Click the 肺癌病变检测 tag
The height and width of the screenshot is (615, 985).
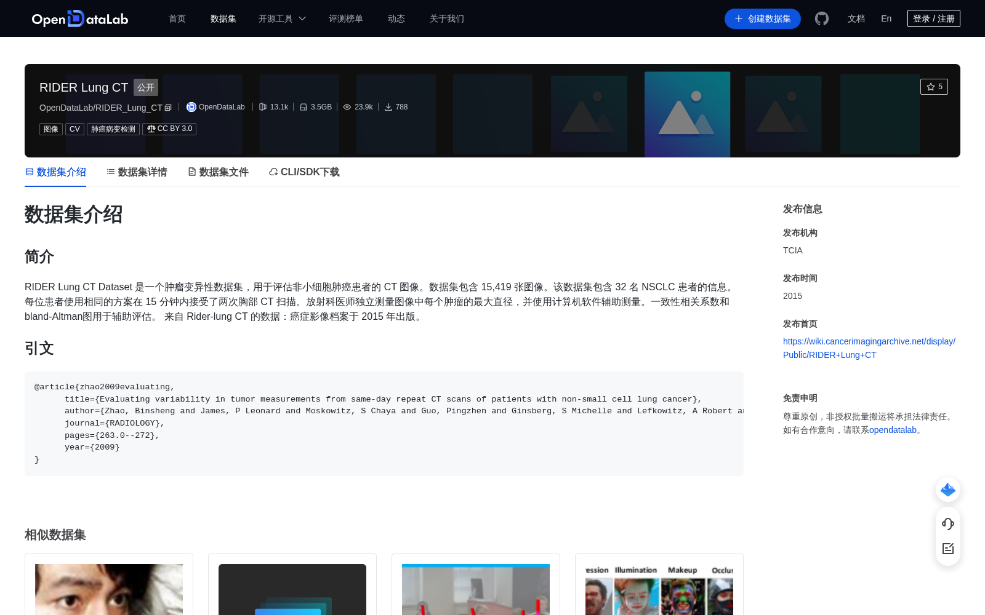point(113,129)
